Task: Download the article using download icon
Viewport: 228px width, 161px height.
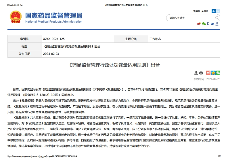Action: (x=196, y=73)
